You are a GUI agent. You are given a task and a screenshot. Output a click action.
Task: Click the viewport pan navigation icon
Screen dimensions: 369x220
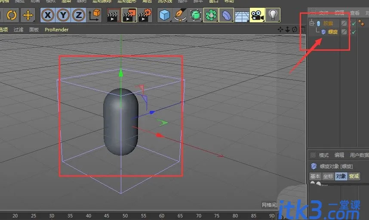tap(280, 29)
